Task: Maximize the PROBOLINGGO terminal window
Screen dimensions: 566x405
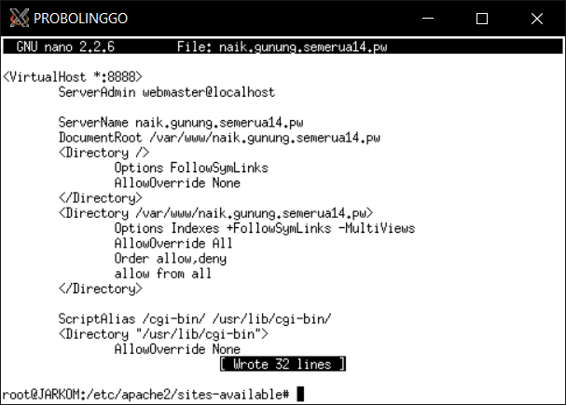Action: point(482,19)
